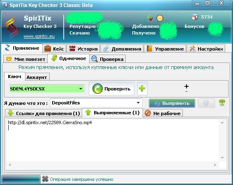The image size is (233, 185).
Task: Select the Мне повезет sub-tab
Action: (25, 59)
